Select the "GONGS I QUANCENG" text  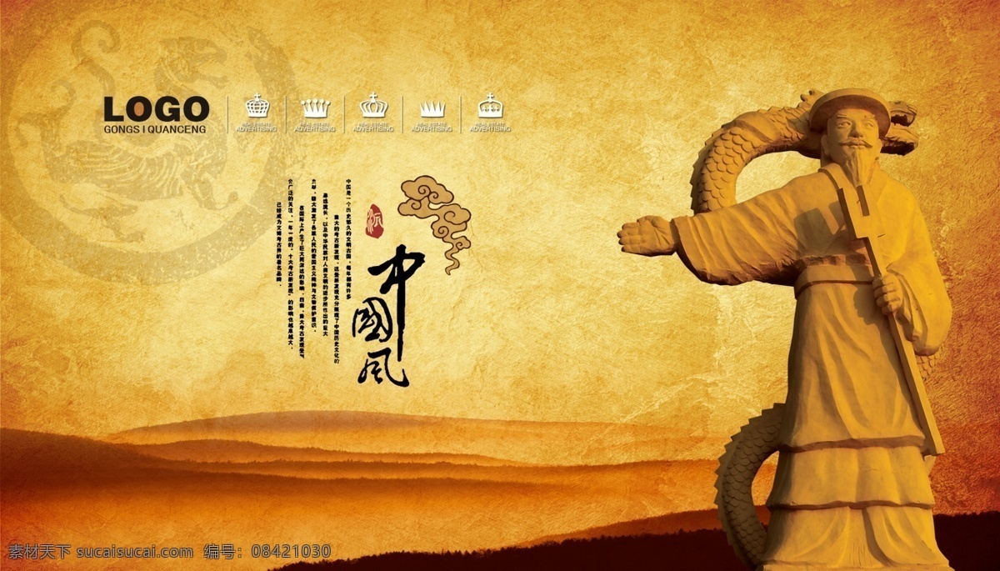tap(157, 130)
